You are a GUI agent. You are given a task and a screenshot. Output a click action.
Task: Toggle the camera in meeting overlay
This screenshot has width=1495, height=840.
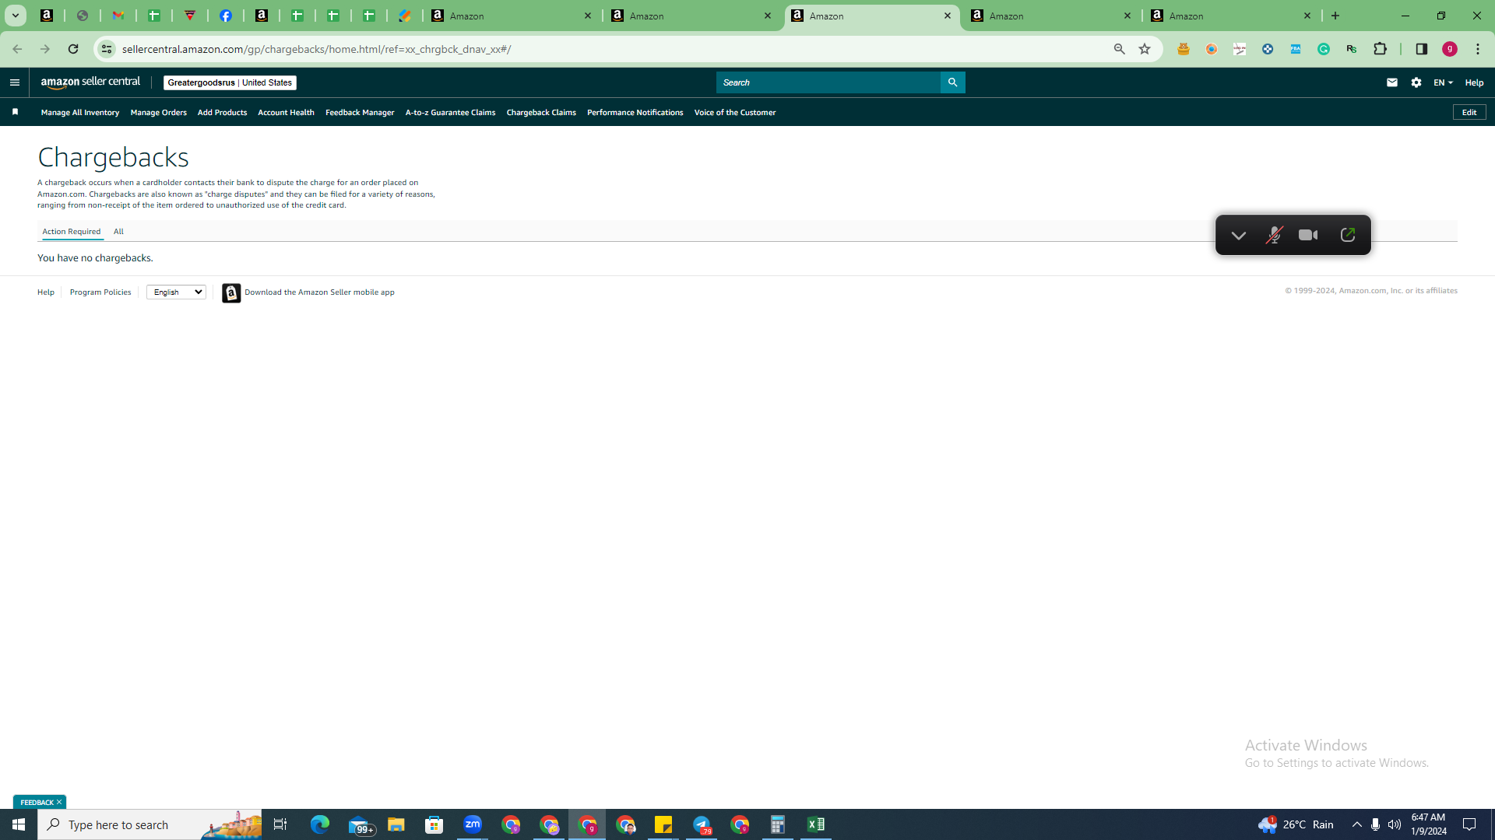coord(1308,235)
